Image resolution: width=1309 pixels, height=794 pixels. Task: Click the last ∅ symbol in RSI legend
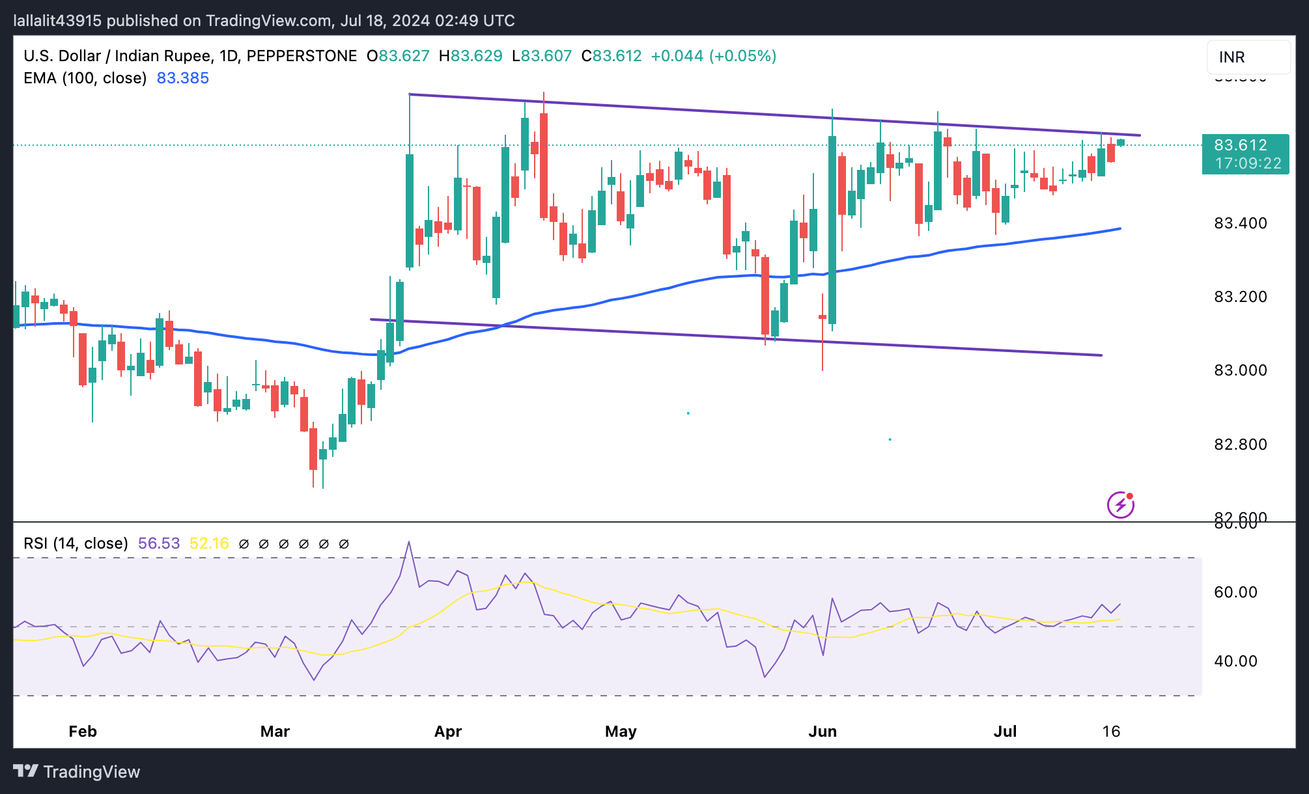[x=345, y=543]
